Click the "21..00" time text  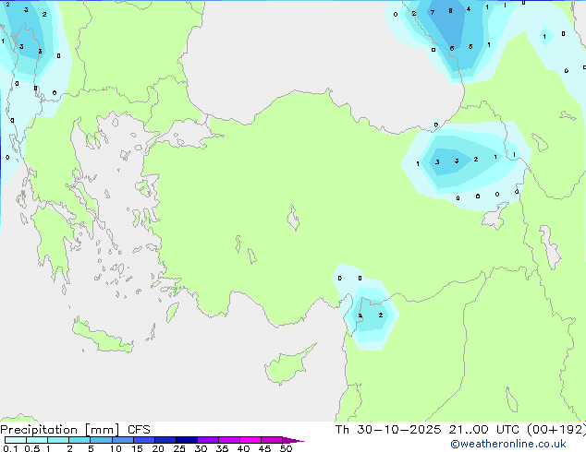click(469, 430)
